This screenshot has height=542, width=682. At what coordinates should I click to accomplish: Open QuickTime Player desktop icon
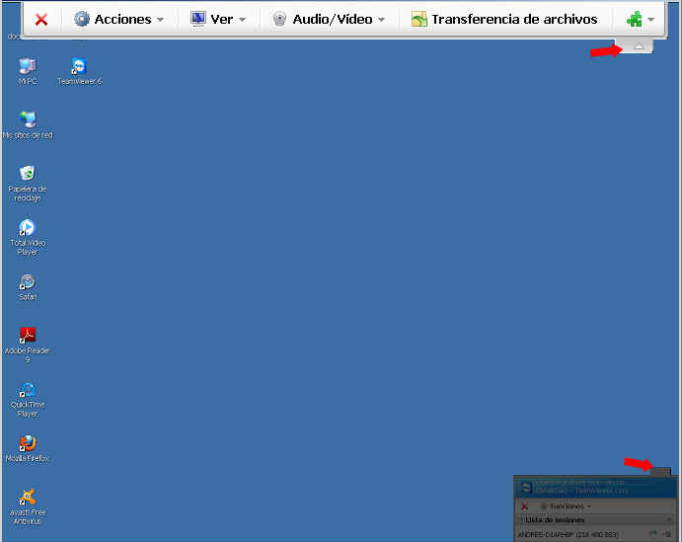tap(28, 390)
